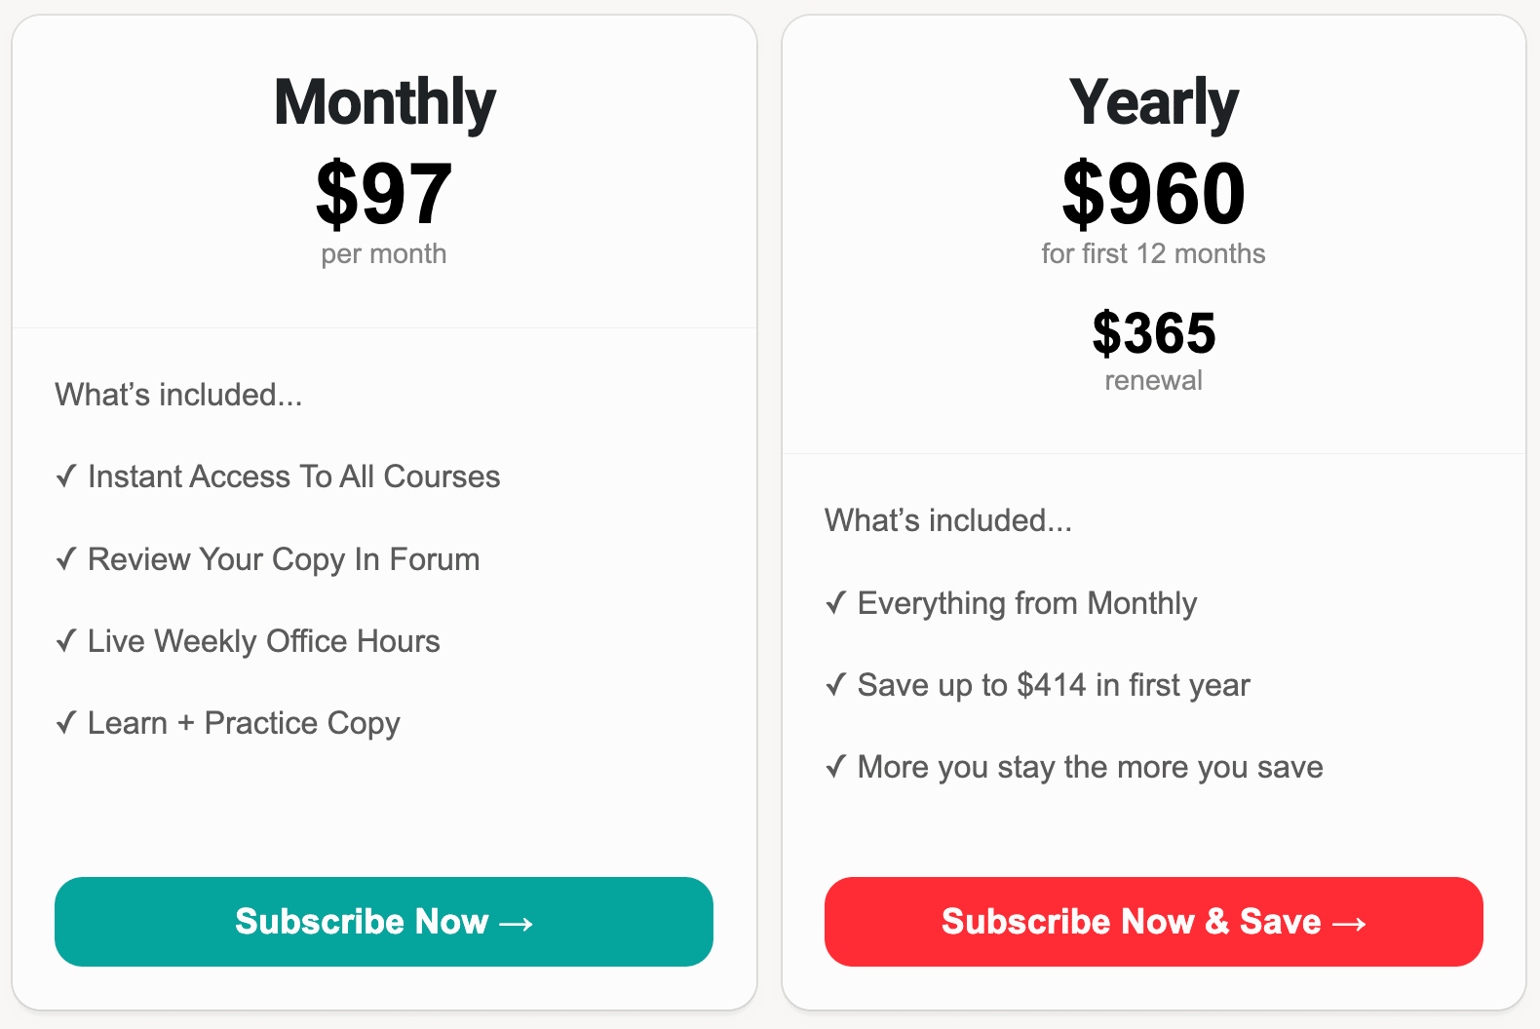This screenshot has height=1029, width=1540.
Task: Click checkmark beside Save up to $414
Action: point(836,685)
